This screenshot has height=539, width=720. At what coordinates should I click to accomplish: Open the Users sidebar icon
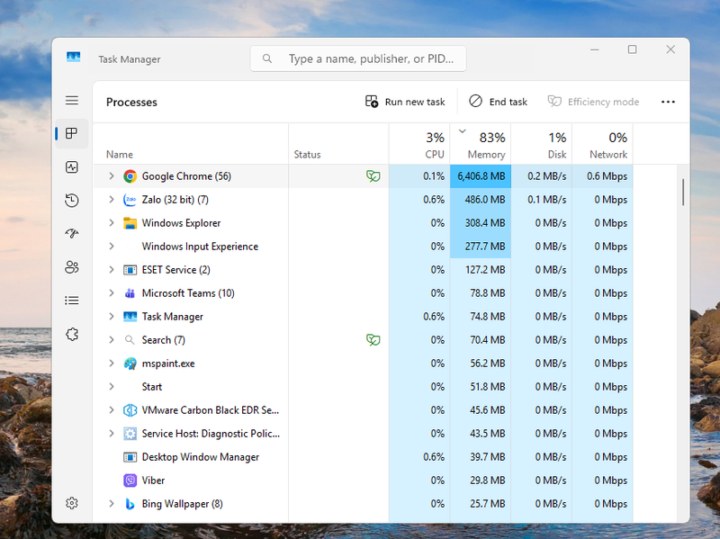point(72,267)
